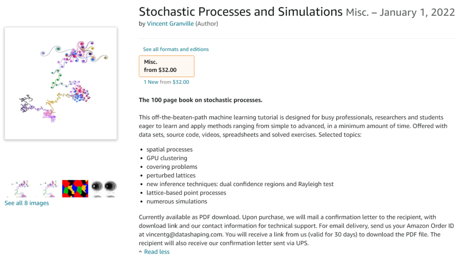Image resolution: width=457 pixels, height=258 pixels.
Task: Enlarge the main book cover image
Action: (x=61, y=83)
